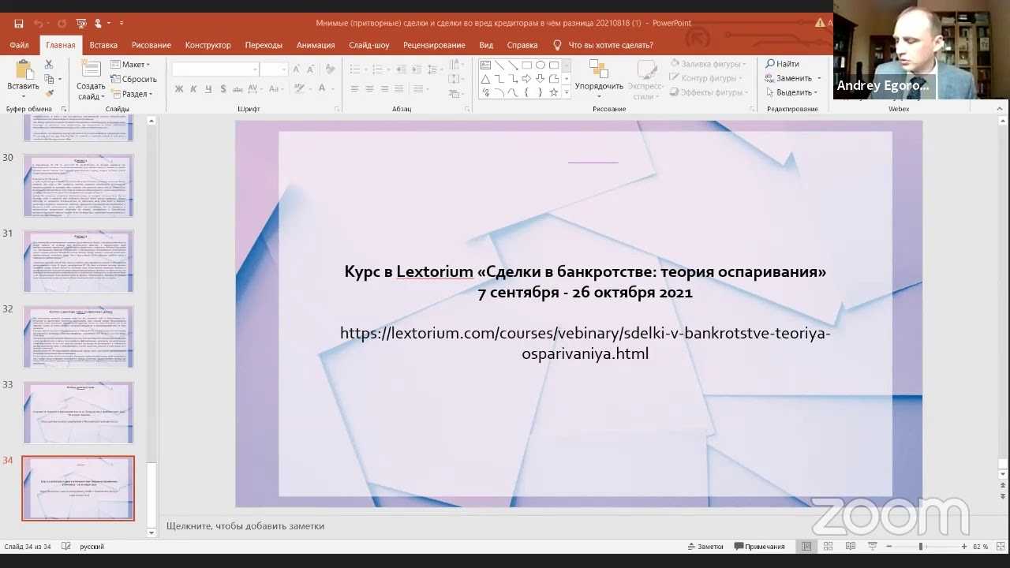Open the Слайд-шоу tab
Viewport: 1010px width, 568px height.
point(369,45)
